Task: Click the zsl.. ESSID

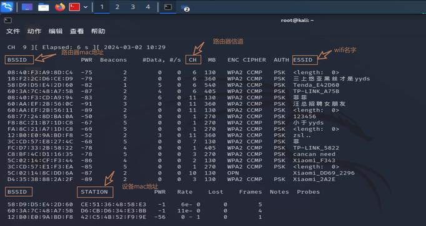Action: tap(302, 135)
